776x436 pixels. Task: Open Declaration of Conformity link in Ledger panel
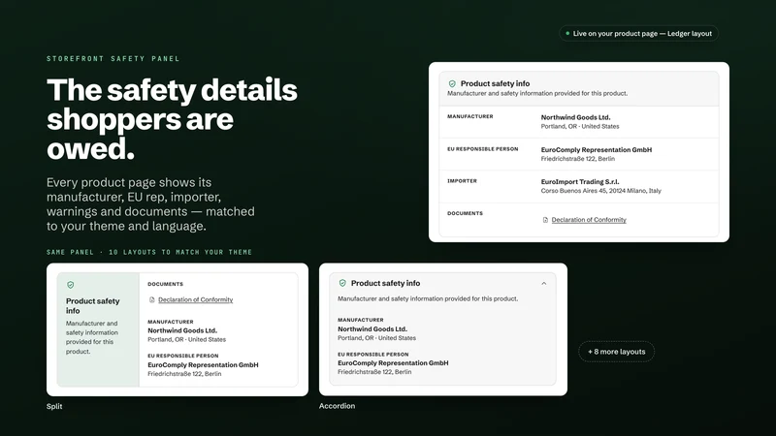coord(589,220)
